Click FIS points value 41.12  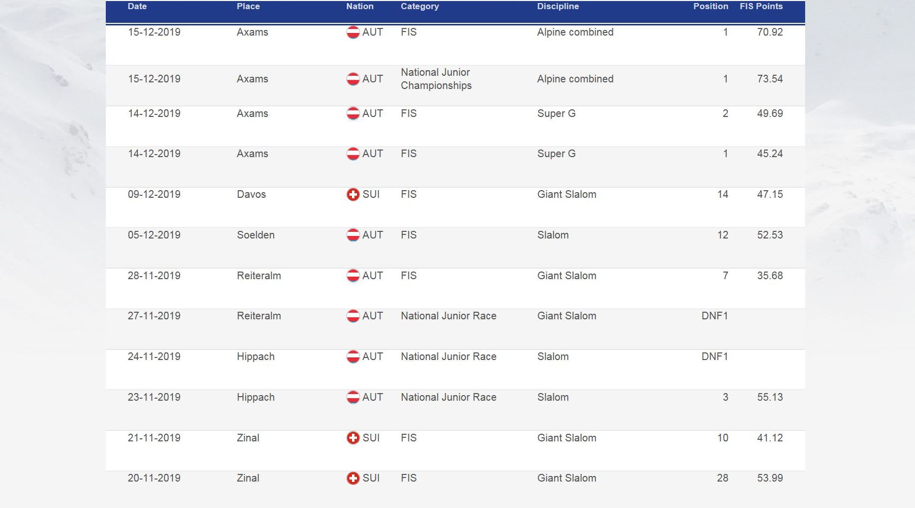tap(770, 438)
